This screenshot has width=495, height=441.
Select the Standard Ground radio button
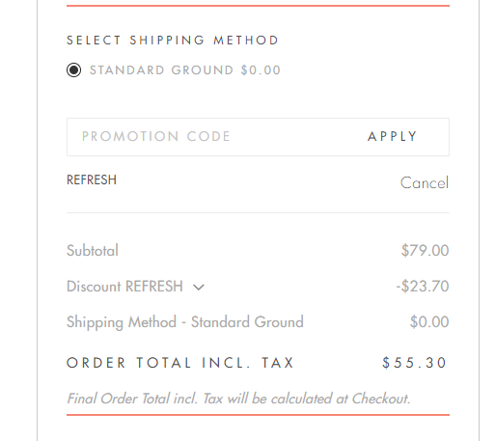(x=73, y=70)
